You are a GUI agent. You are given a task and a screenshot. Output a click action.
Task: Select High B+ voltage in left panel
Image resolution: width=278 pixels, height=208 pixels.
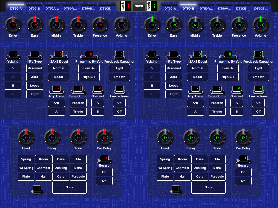point(89,77)
